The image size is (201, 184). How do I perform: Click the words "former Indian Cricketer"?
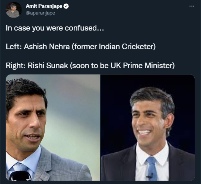114,47
